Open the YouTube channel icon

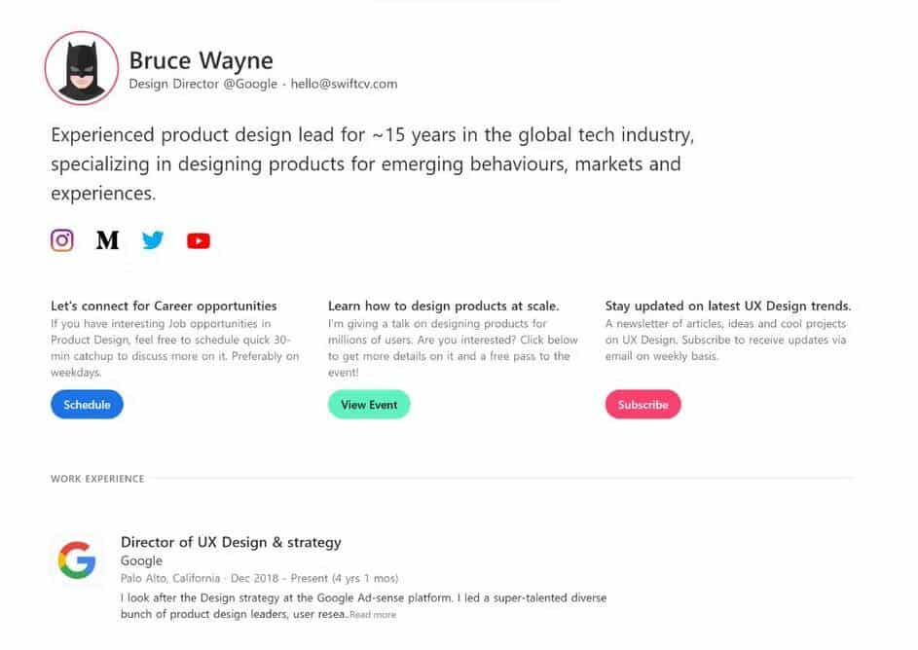pos(199,241)
